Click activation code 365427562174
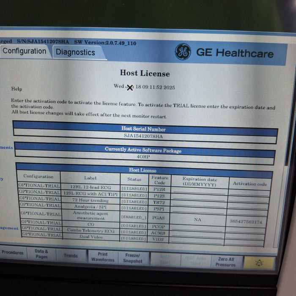 (246, 222)
